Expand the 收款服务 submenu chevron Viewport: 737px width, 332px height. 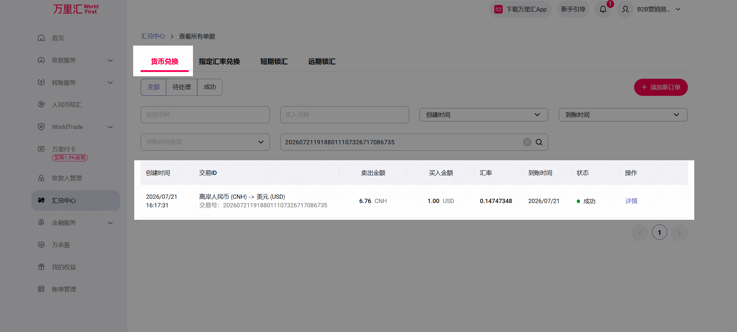pyautogui.click(x=110, y=61)
